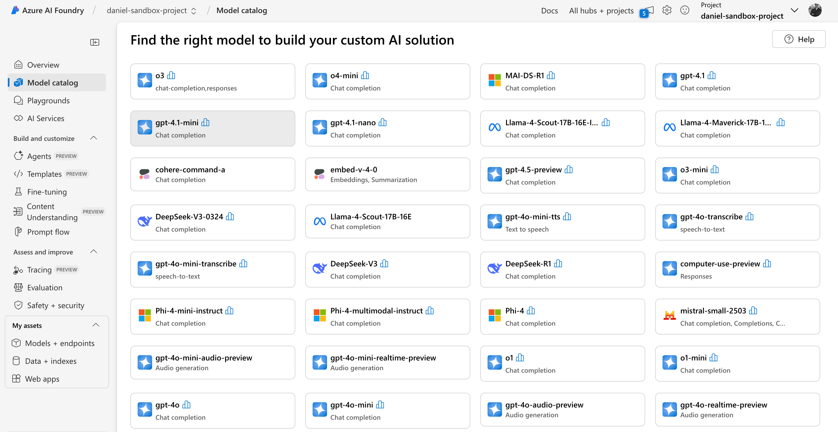Viewport: 838px width, 432px height.
Task: Open Content Understanding
Action: 57,212
